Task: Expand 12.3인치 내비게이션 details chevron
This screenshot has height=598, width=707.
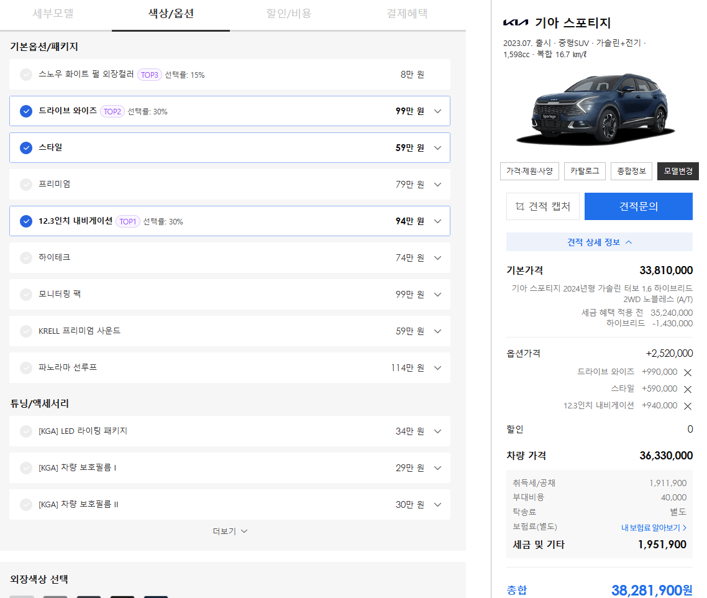Action: [437, 221]
